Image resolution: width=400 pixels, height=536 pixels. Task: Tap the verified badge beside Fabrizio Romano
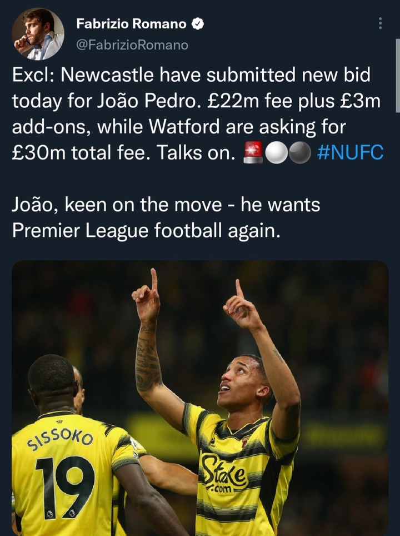pyautogui.click(x=197, y=24)
